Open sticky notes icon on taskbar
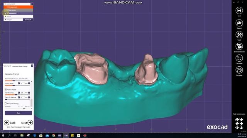 72,135
